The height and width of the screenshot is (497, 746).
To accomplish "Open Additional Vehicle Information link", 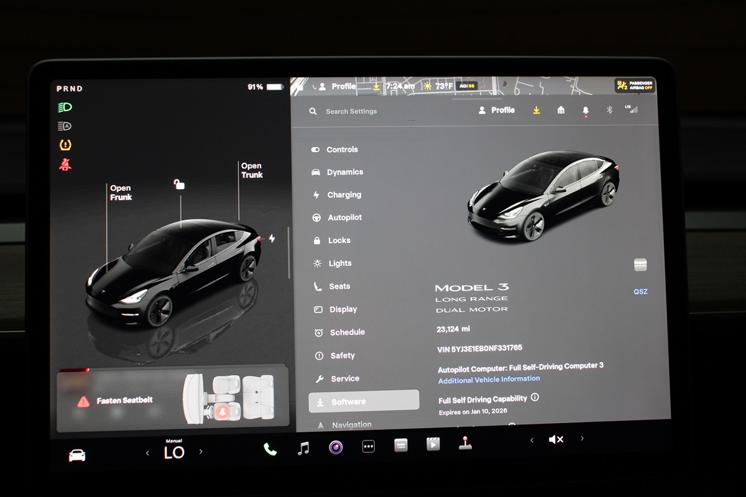I will 489,380.
